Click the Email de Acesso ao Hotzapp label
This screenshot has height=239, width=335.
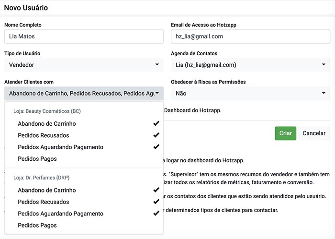pyautogui.click(x=203, y=25)
